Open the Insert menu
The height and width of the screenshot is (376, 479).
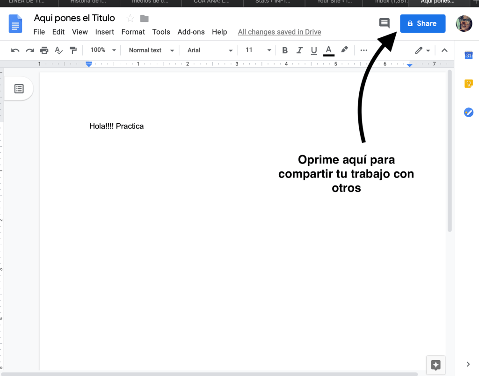tap(104, 32)
